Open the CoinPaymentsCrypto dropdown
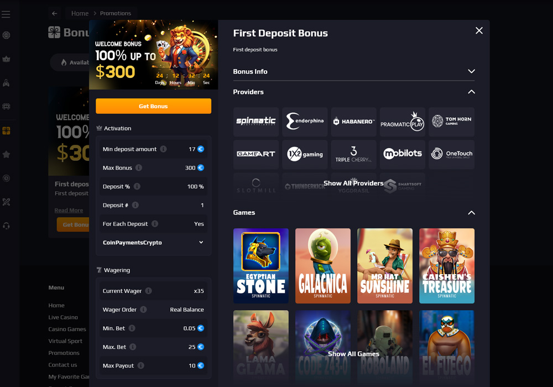 click(153, 243)
